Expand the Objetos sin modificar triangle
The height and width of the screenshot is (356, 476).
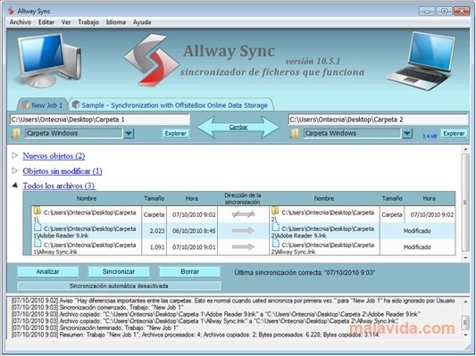(x=14, y=170)
